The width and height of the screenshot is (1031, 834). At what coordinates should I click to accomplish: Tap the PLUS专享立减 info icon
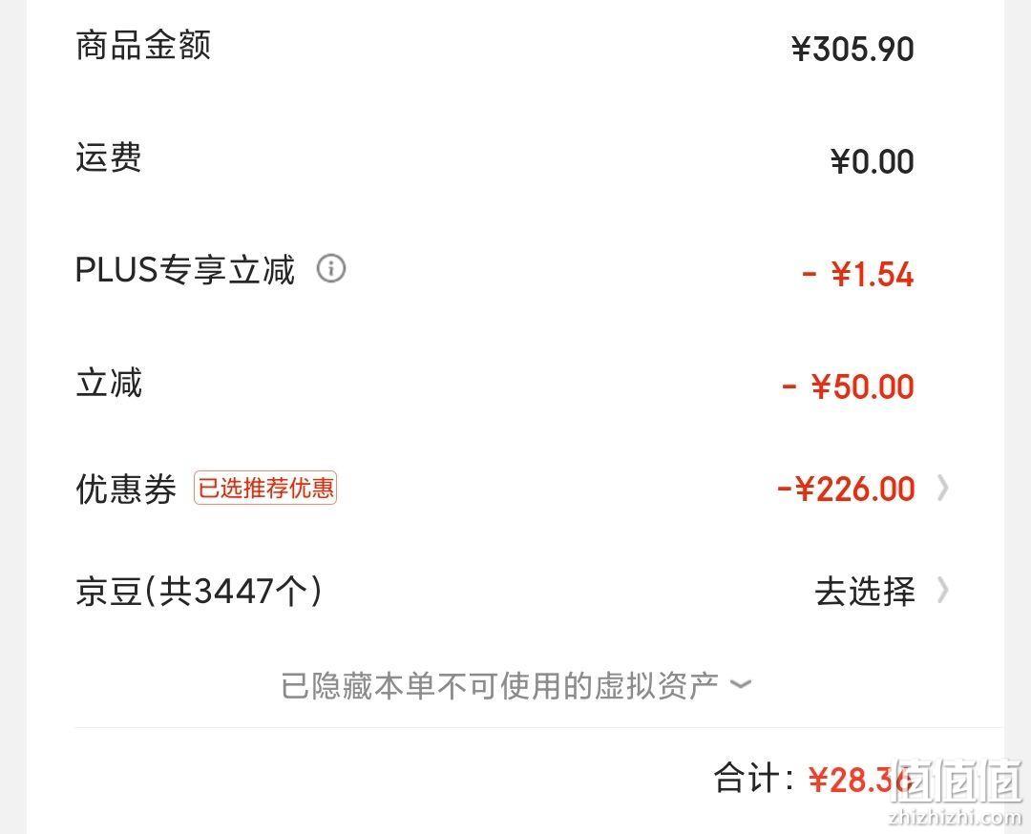(x=331, y=268)
